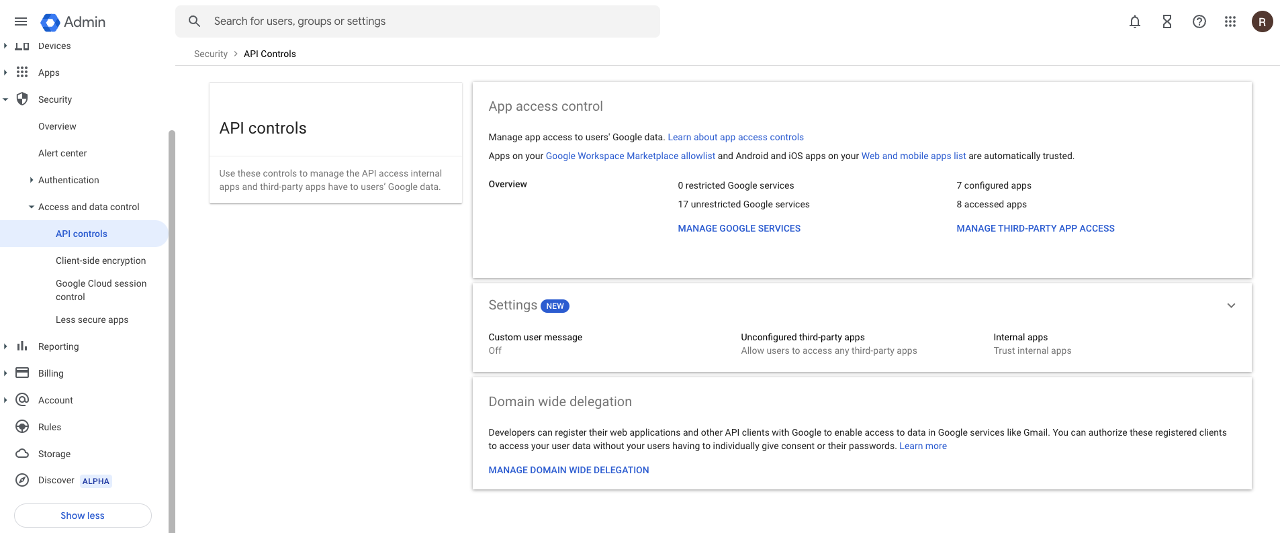
Task: Click MANAGE DOMAIN WIDE DELEGATION
Action: [569, 470]
